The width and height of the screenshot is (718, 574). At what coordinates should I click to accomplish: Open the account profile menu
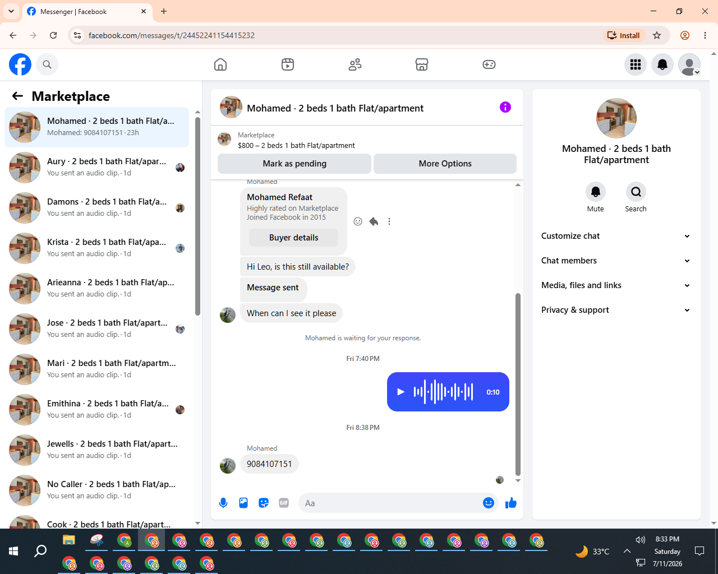pos(689,64)
